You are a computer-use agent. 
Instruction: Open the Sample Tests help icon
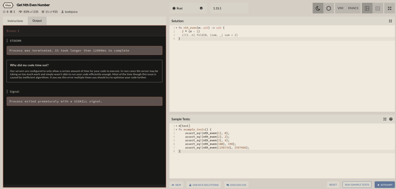pyautogui.click(x=391, y=119)
